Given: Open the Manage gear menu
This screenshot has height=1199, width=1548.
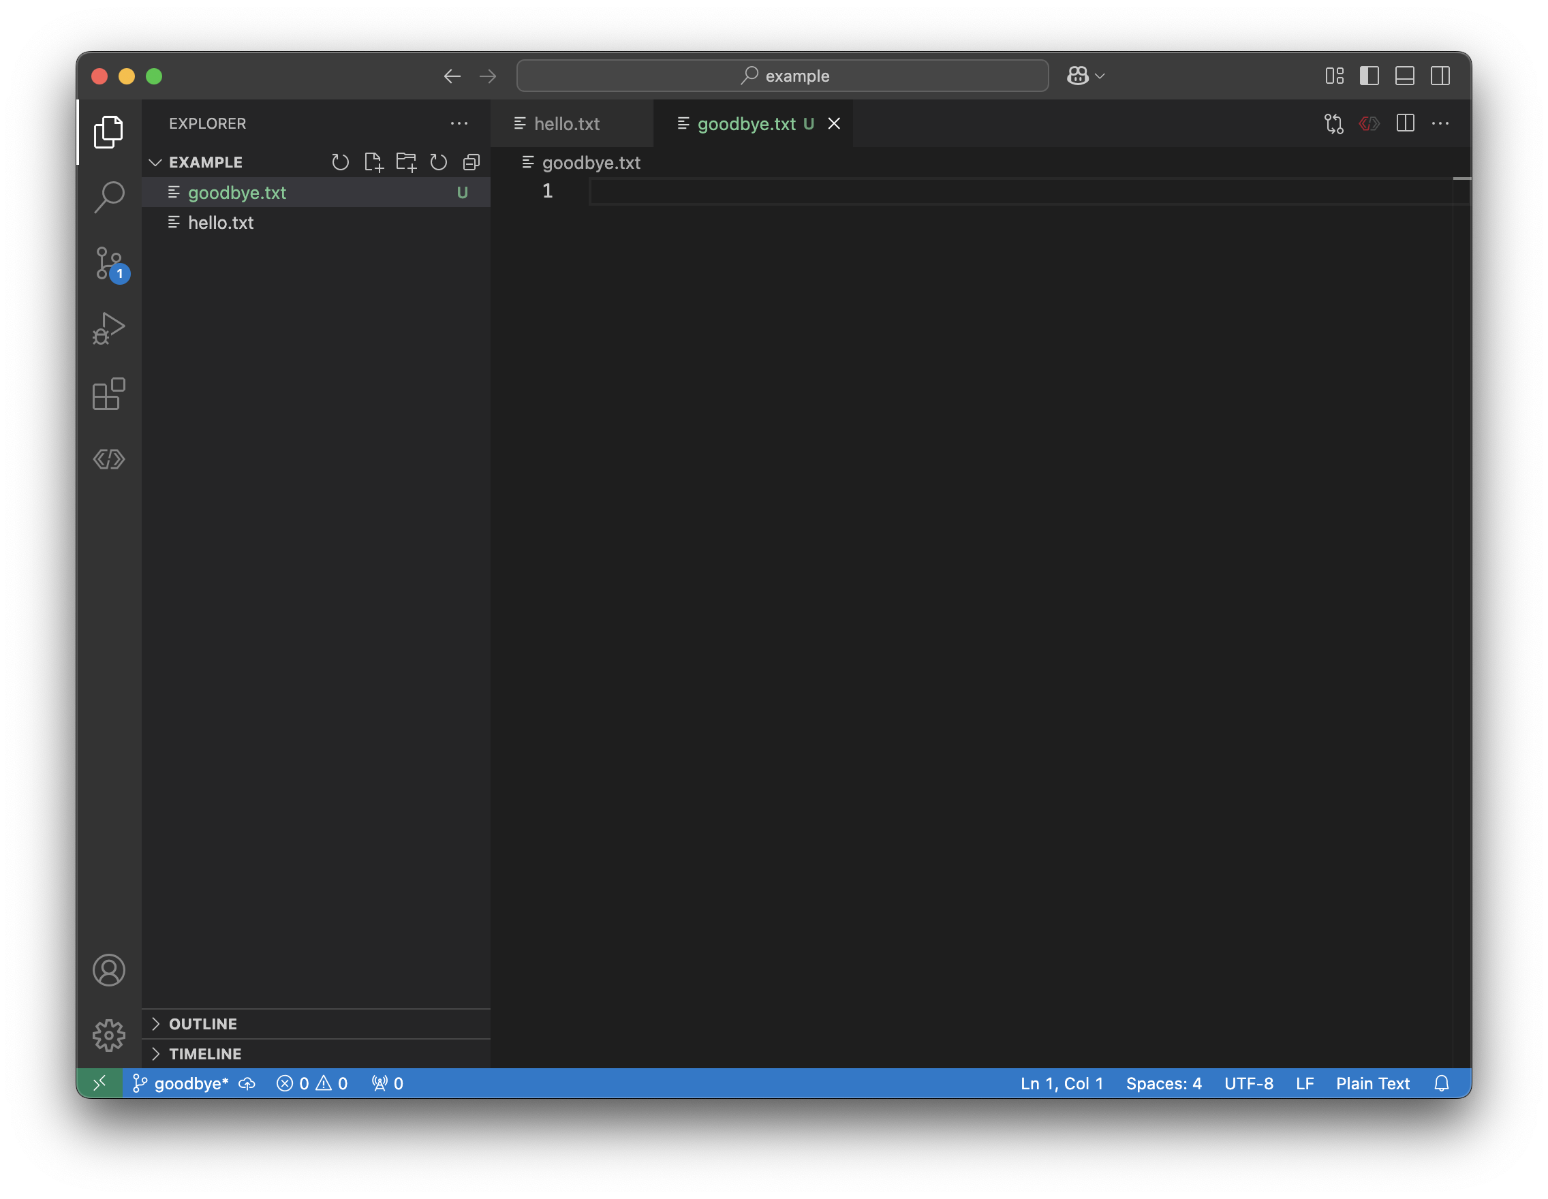Looking at the screenshot, I should 108,1035.
